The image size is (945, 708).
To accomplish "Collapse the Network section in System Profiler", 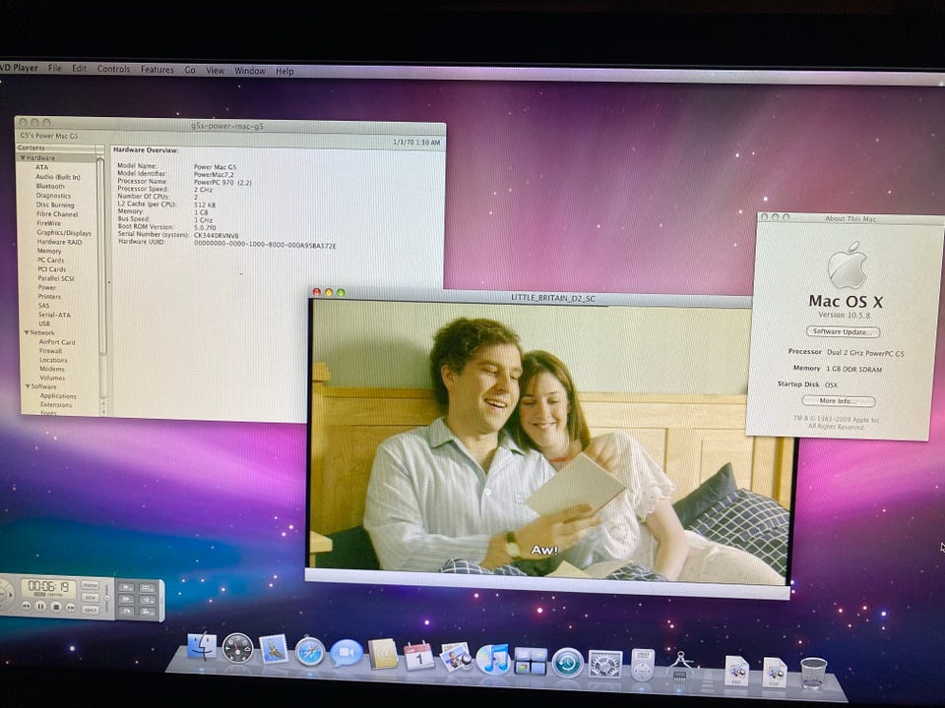I will 27,332.
